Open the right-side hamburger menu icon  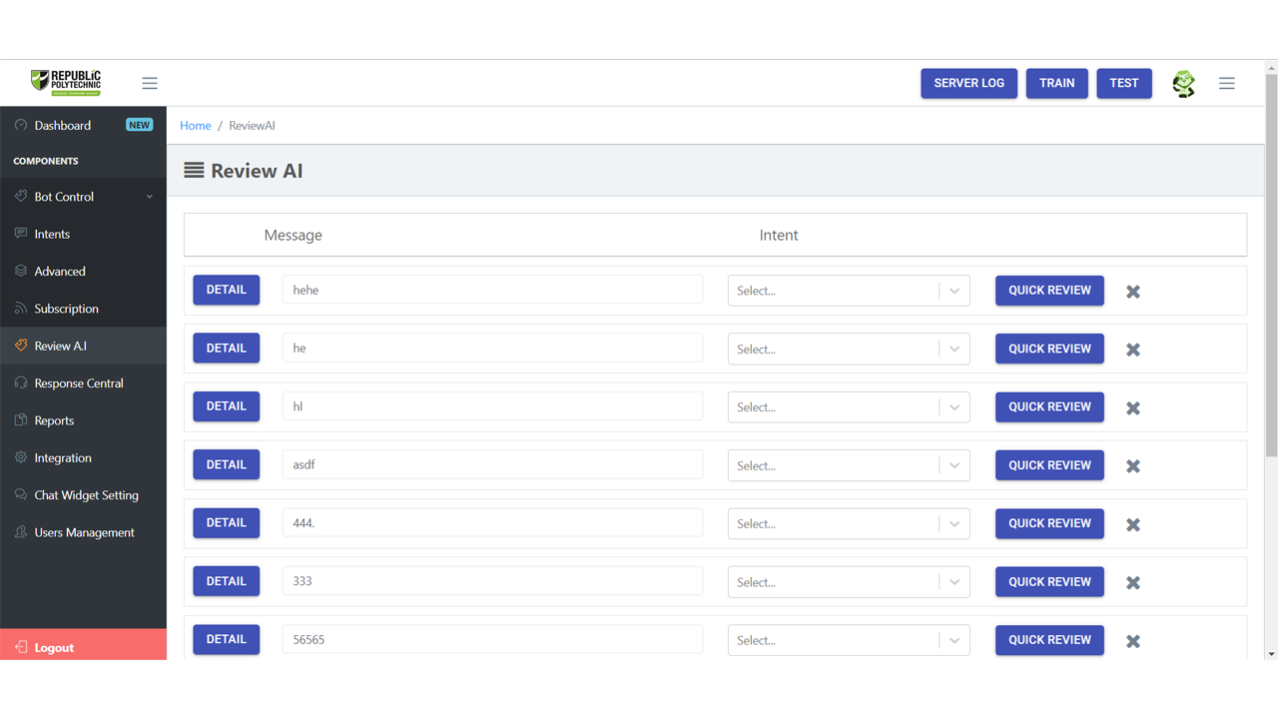point(1226,84)
